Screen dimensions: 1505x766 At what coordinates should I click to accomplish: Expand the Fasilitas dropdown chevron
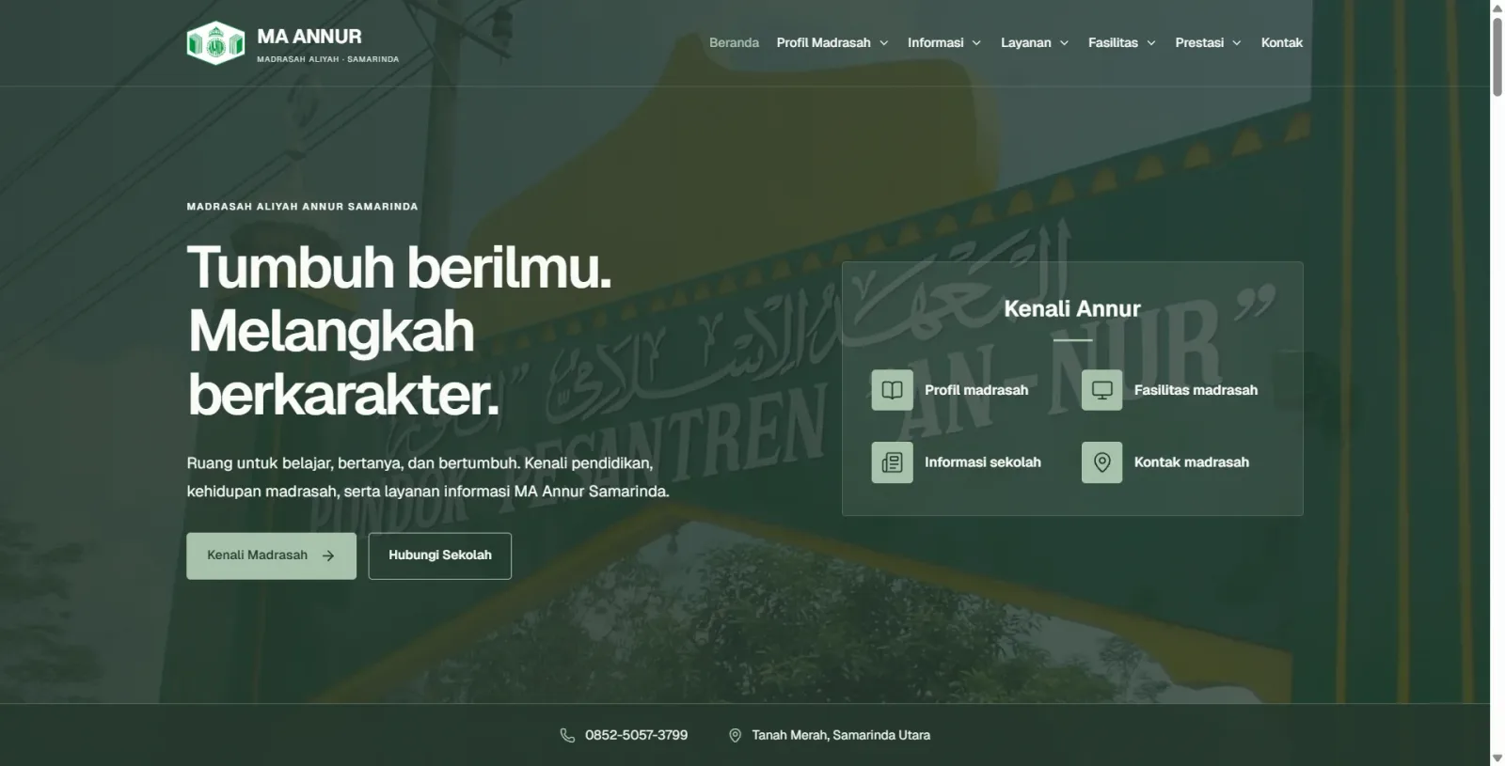(1150, 43)
